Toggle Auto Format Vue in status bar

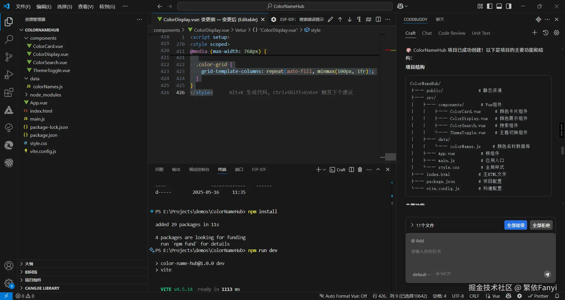click(x=343, y=296)
